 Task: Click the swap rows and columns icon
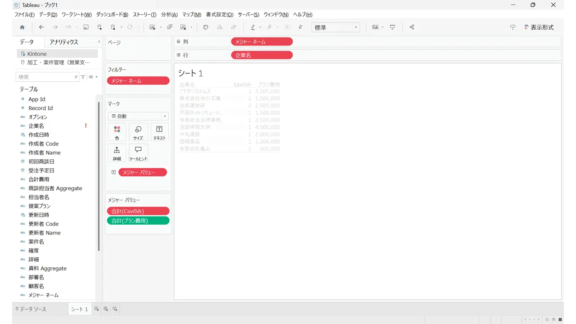pos(206,27)
